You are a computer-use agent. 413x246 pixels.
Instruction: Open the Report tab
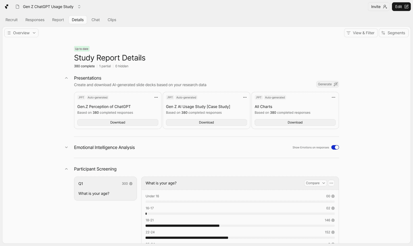(58, 20)
